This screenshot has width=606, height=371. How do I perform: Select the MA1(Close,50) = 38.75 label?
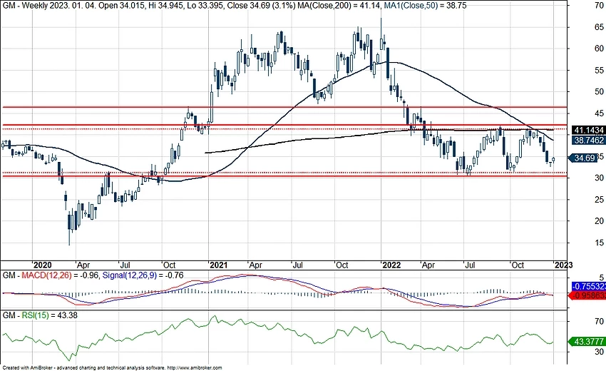coord(425,6)
